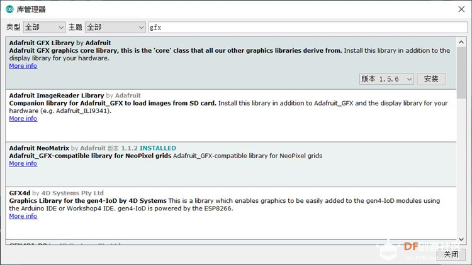Screen dimensions: 472x265
Task: Select the Adafruit ImageReader Library entry title
Action: pyautogui.click(x=57, y=95)
